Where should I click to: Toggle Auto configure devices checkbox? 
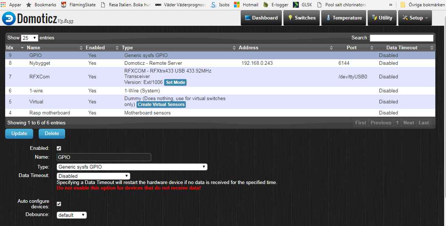pos(59,204)
